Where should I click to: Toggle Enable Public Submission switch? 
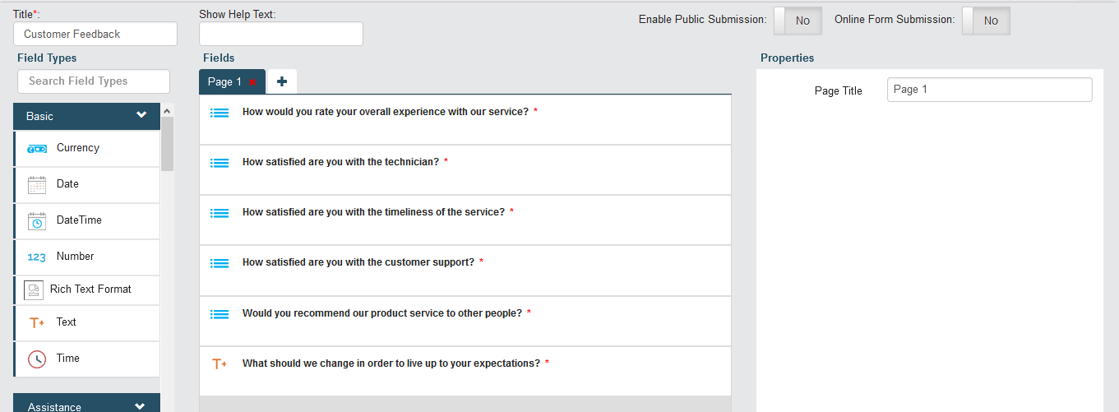(798, 21)
